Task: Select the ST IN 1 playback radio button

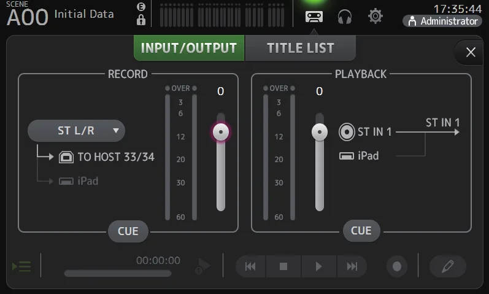Action: click(347, 132)
